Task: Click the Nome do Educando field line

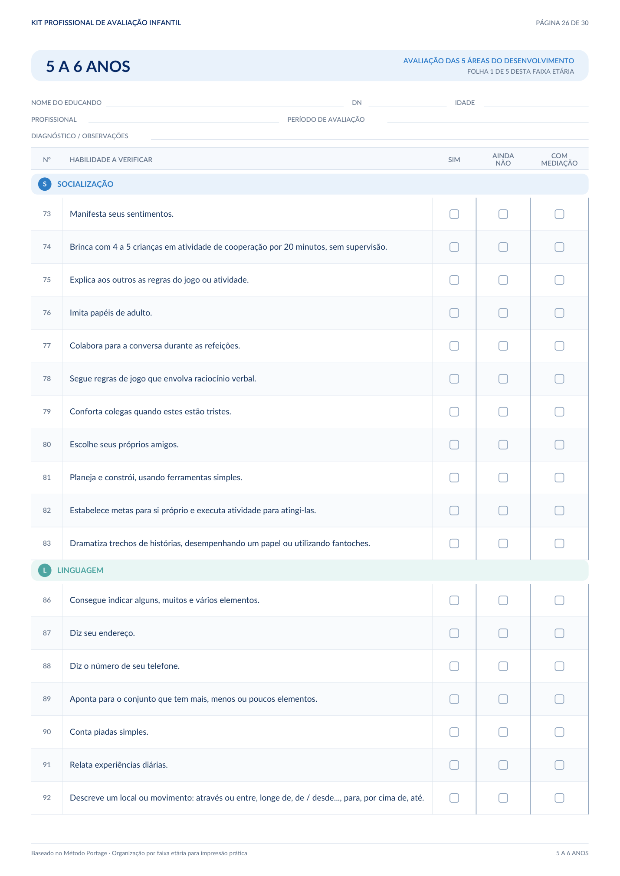Action: tap(225, 103)
